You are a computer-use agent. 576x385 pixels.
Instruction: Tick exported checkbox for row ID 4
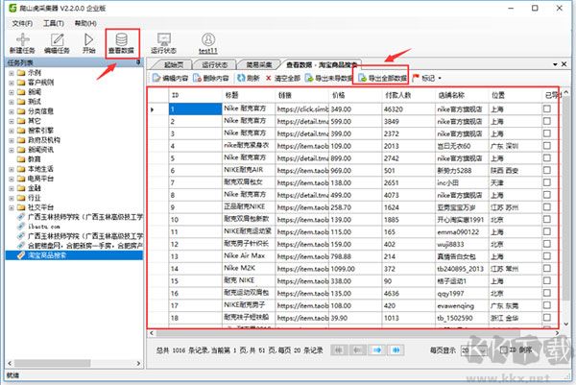coord(547,146)
